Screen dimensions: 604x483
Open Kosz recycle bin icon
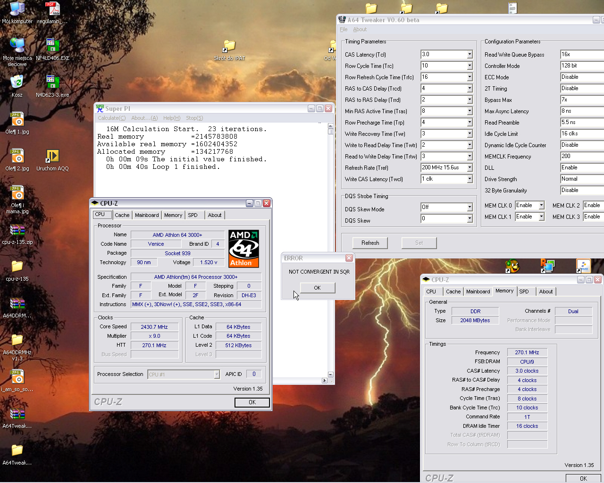pos(17,82)
